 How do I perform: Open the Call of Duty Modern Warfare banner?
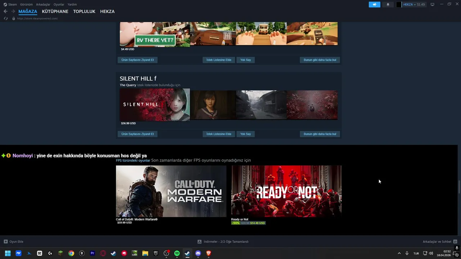point(171,191)
